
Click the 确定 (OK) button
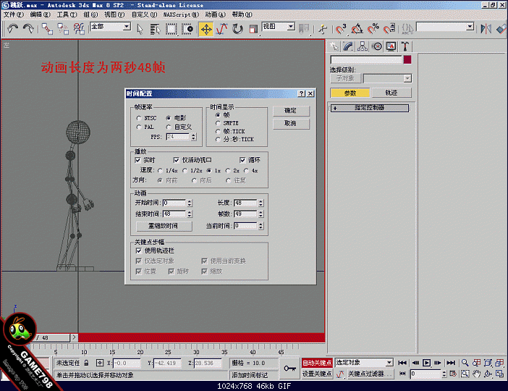291,111
